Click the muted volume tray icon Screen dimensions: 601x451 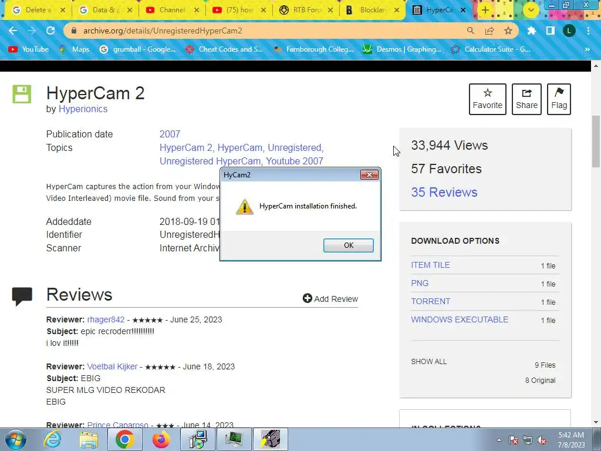(x=542, y=440)
